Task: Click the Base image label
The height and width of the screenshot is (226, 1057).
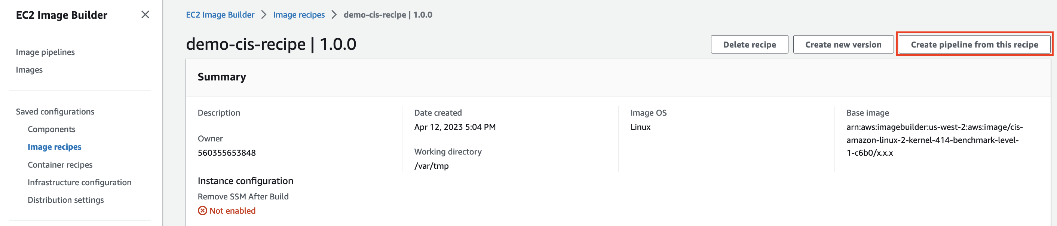Action: click(x=867, y=113)
